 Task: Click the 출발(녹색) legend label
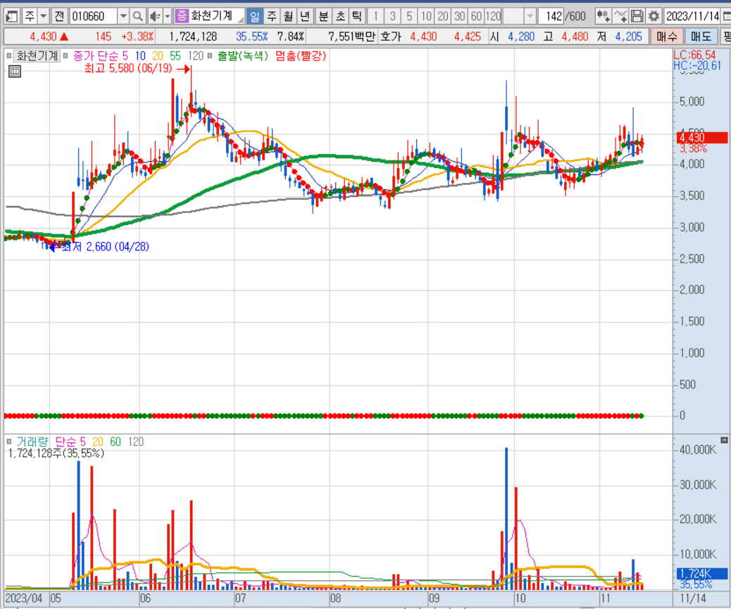point(242,56)
